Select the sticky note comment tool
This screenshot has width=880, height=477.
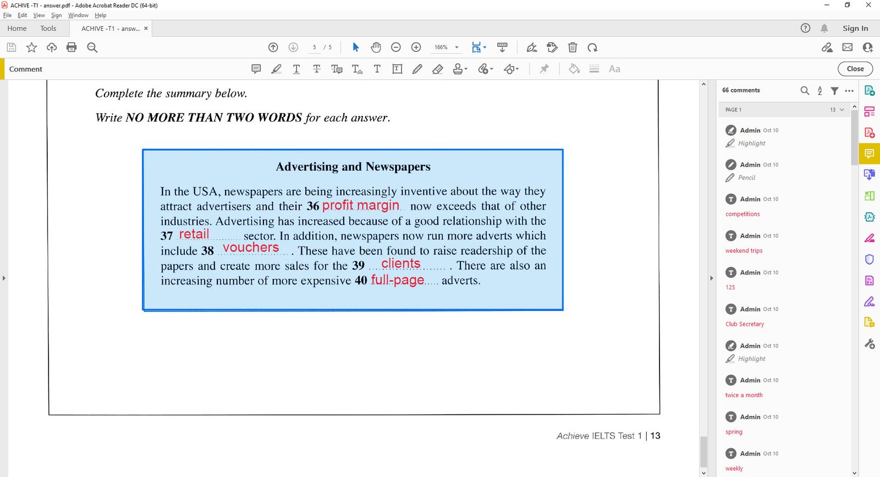pyautogui.click(x=256, y=69)
